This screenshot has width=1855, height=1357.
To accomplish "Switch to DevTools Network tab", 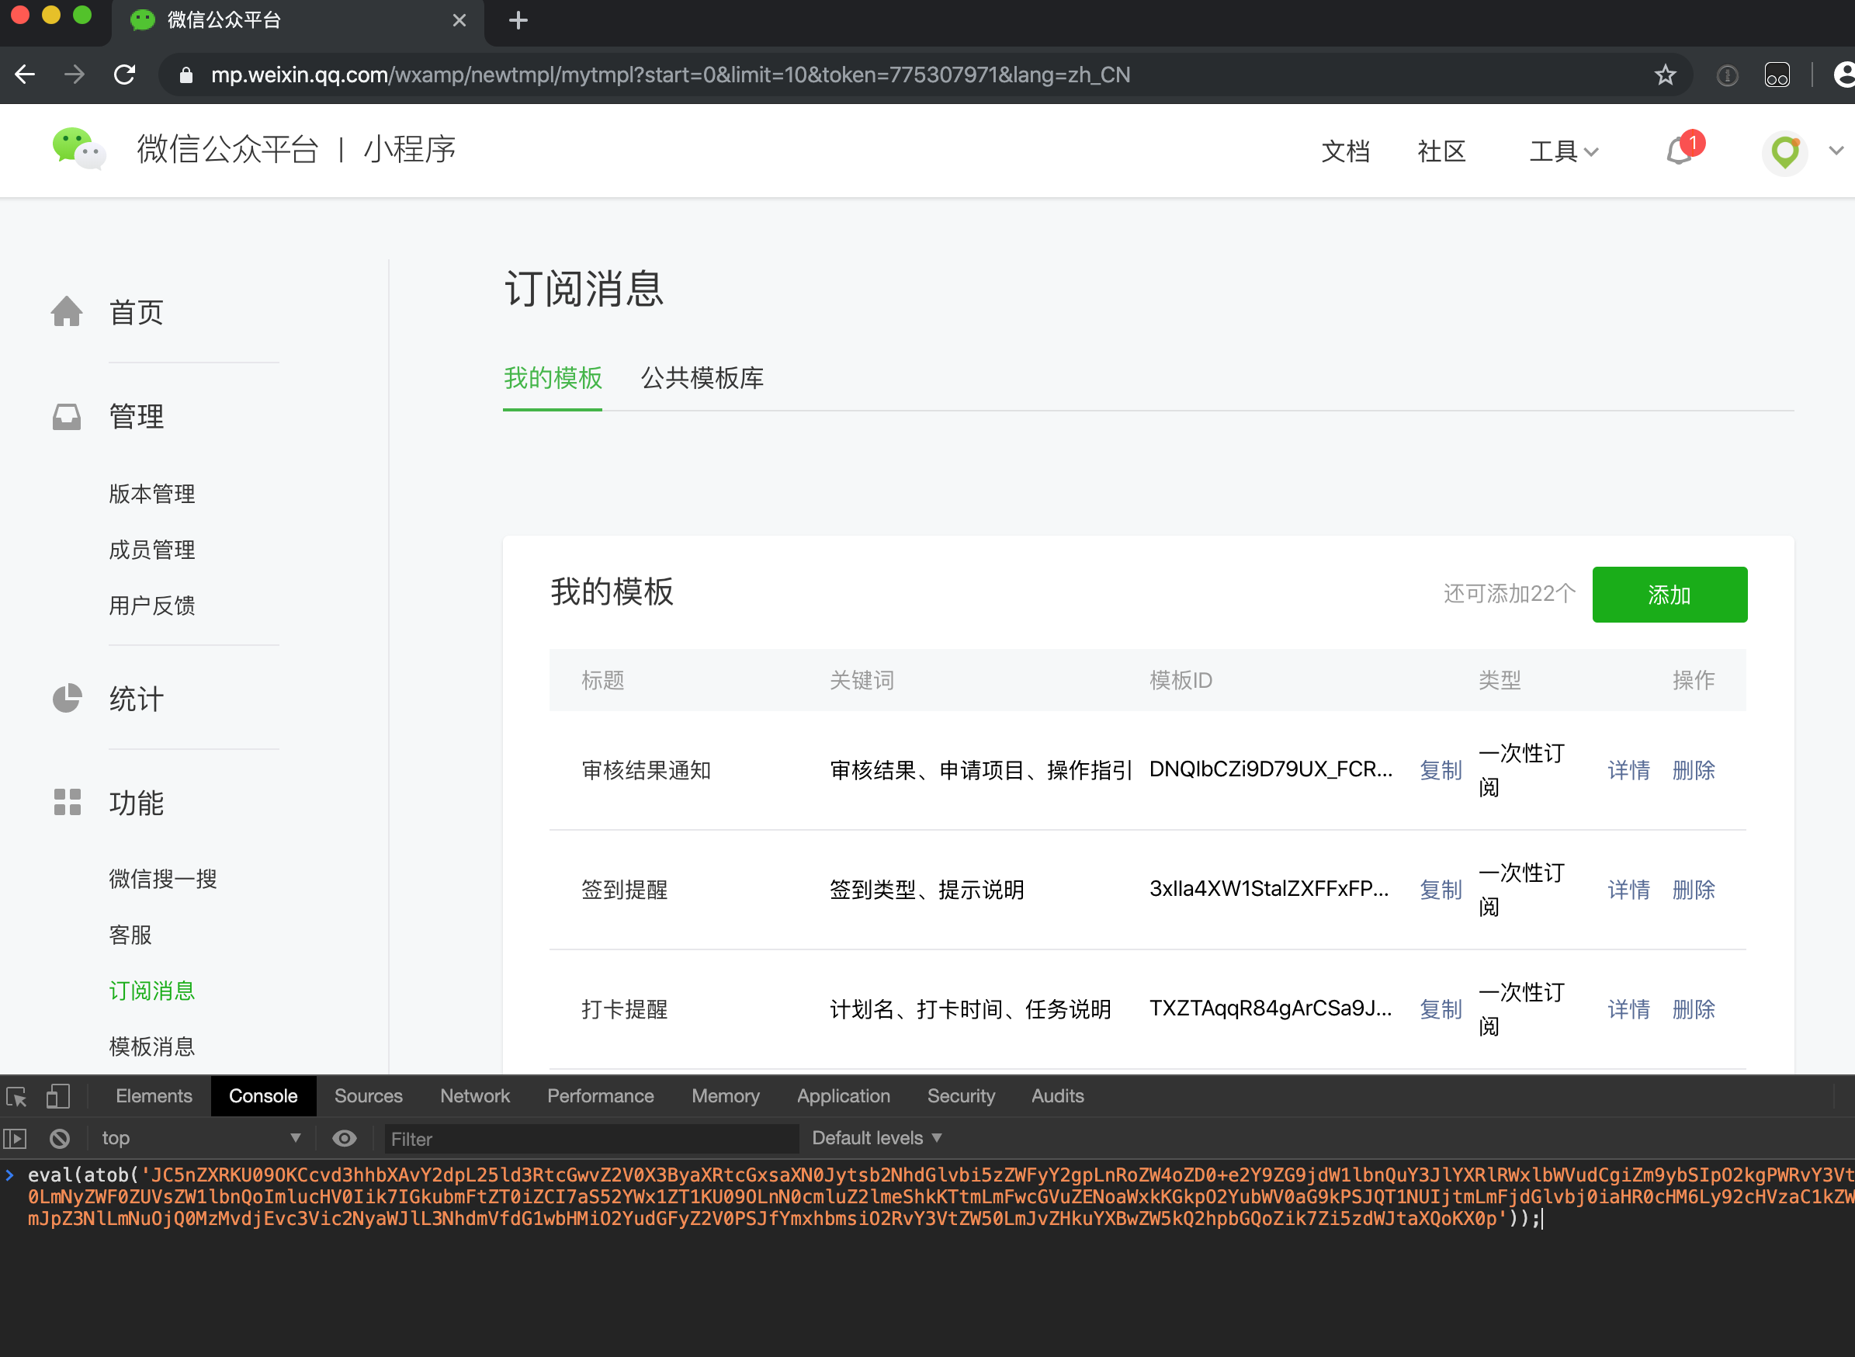I will click(x=475, y=1097).
